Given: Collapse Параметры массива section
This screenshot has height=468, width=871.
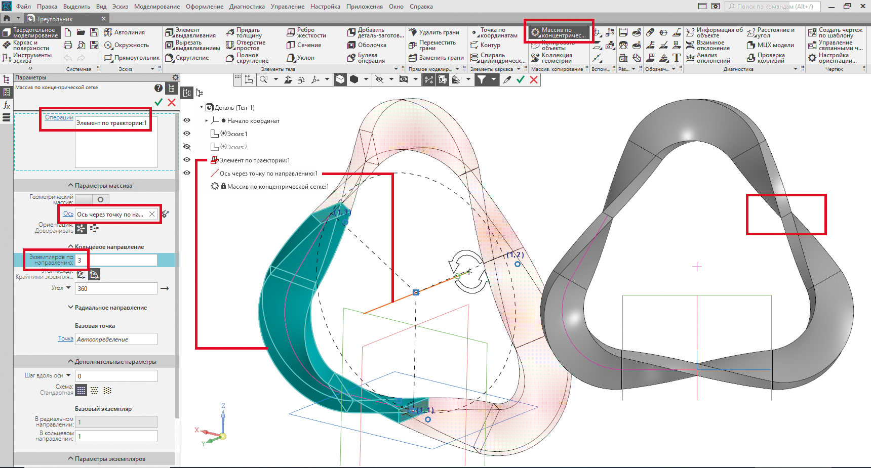Looking at the screenshot, I should (71, 186).
